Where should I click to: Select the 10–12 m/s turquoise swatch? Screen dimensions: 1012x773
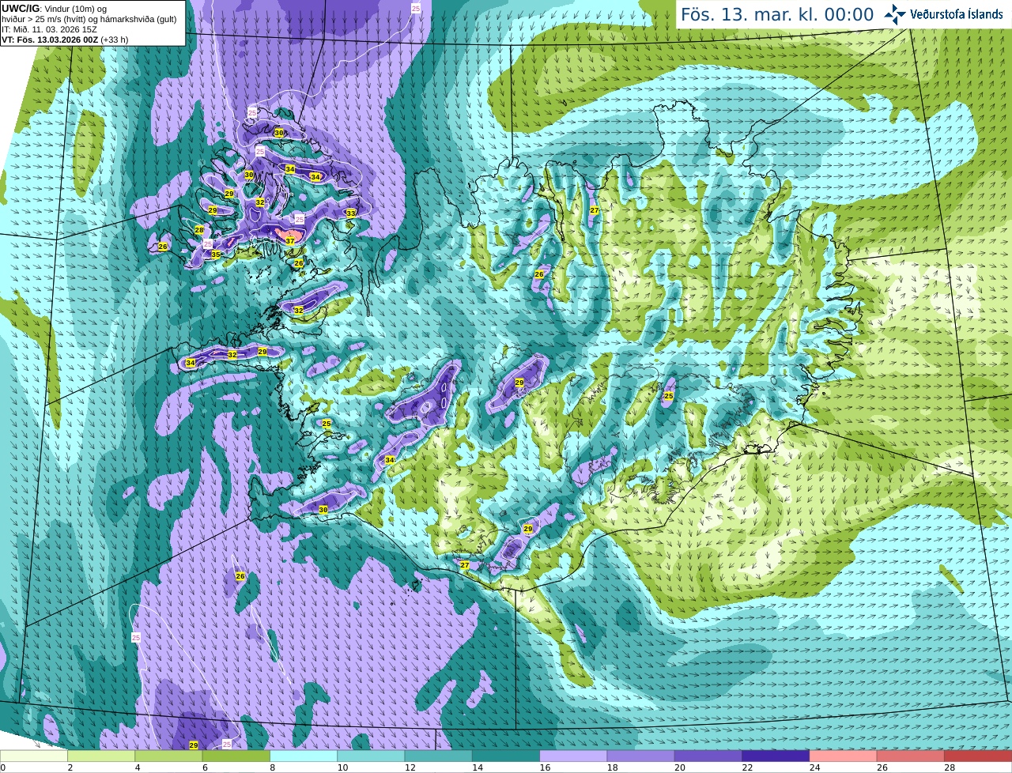372,756
